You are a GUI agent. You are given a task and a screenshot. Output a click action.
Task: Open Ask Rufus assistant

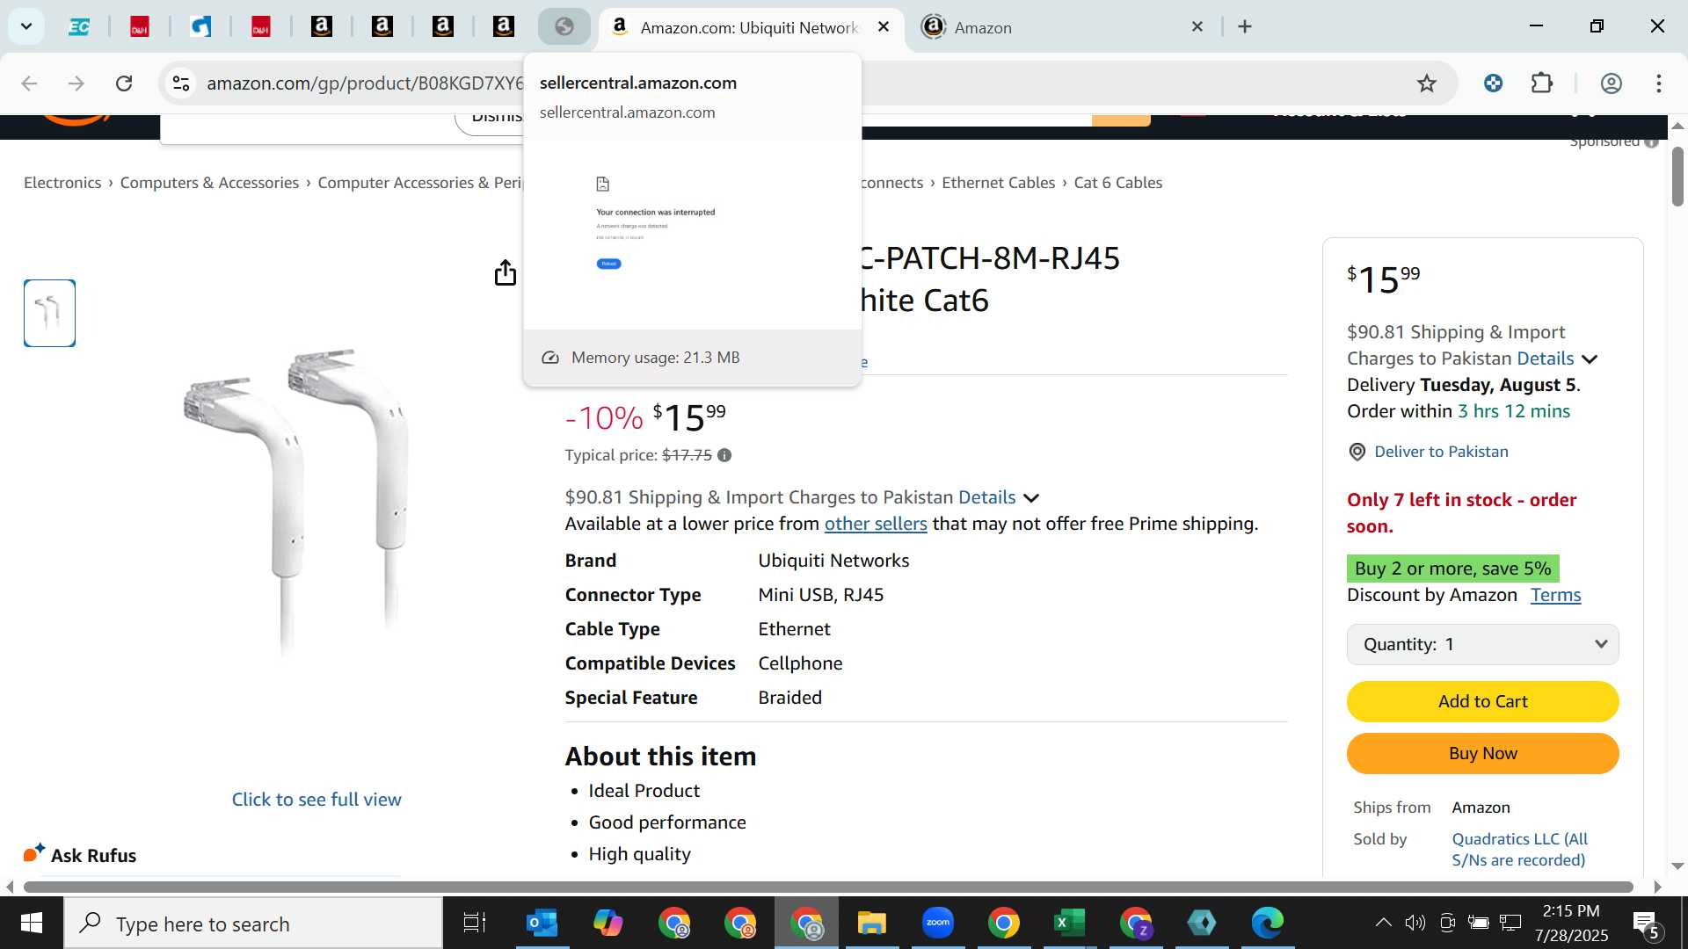80,855
